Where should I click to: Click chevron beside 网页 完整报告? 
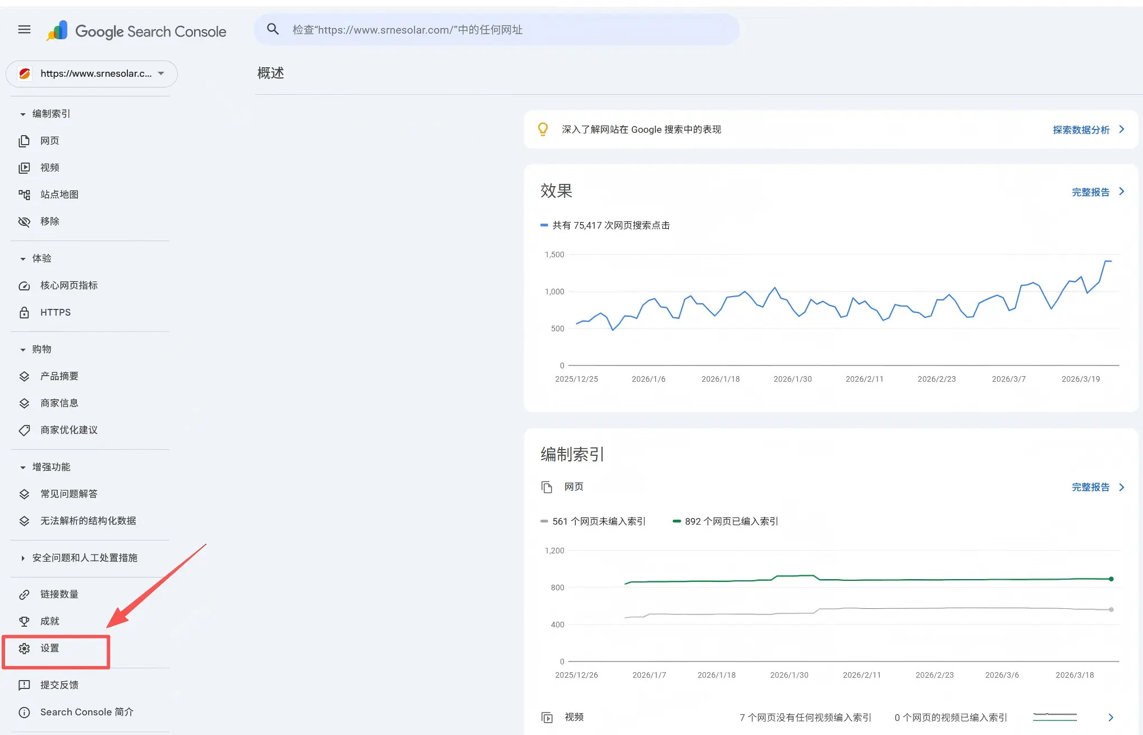click(x=1121, y=487)
